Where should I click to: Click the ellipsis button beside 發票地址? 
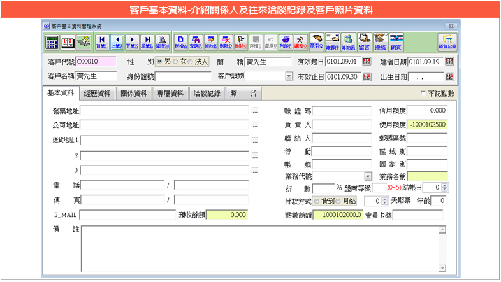254,111
